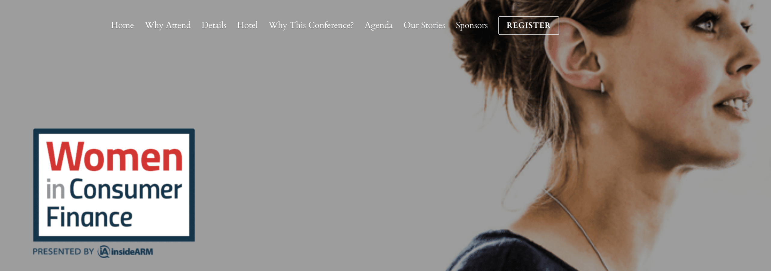Click the Consumer word in the logo
Image resolution: width=771 pixels, height=271 pixels.
tap(126, 190)
